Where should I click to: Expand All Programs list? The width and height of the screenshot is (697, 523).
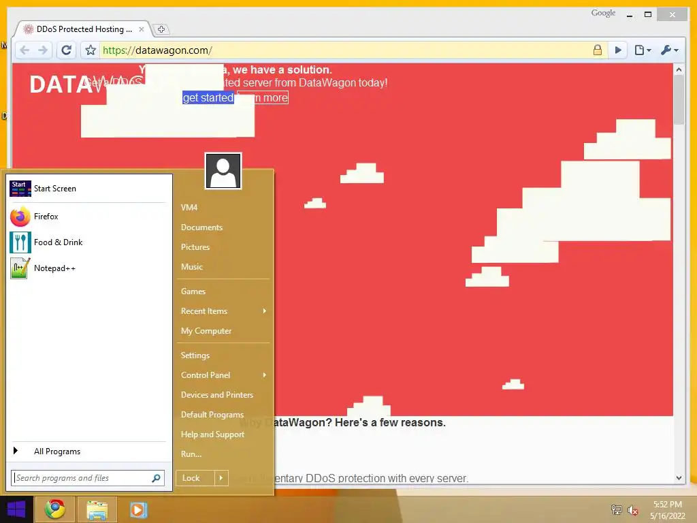click(x=88, y=451)
